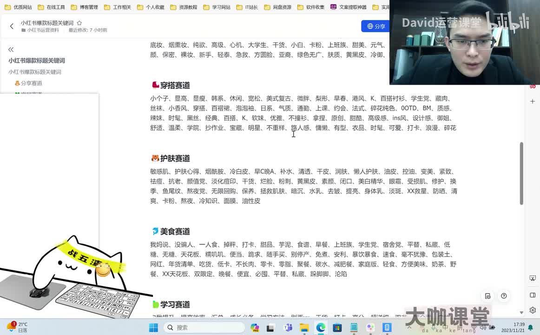Open the Windows Start menu

pos(153,328)
